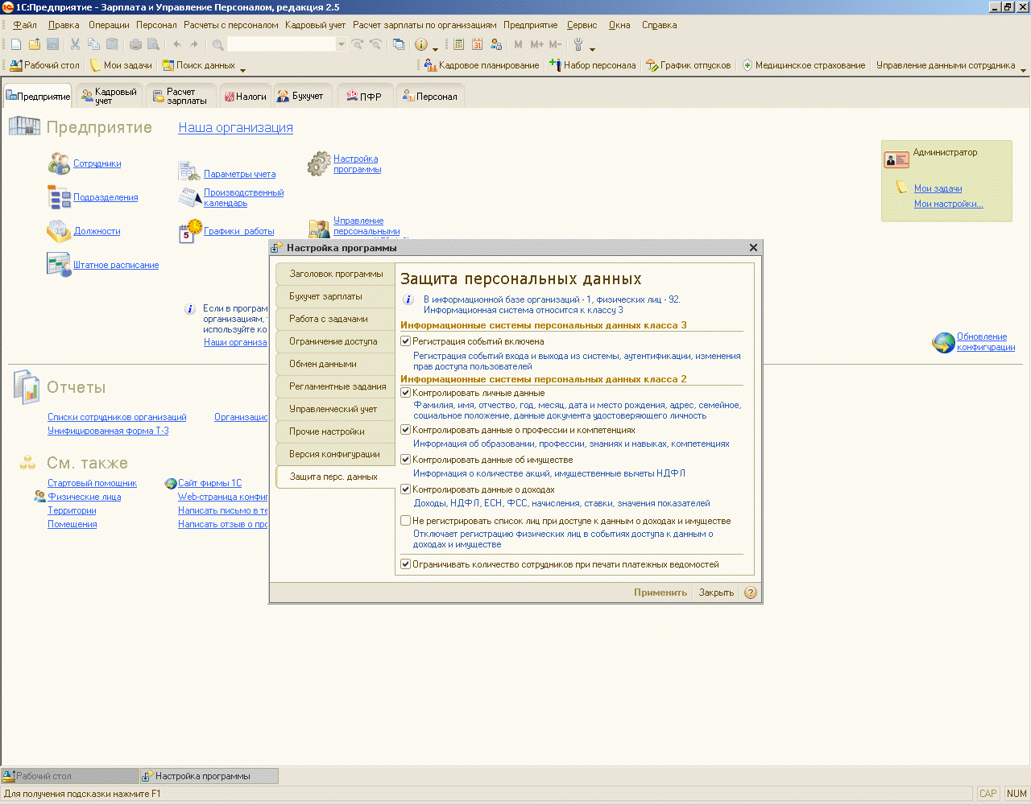The image size is (1031, 805).
Task: Open Набор персонала from the toolbar
Action: 592,65
